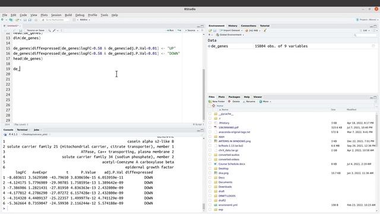The image size is (380, 214).
Task: Click the New Folder button
Action: tap(217, 102)
